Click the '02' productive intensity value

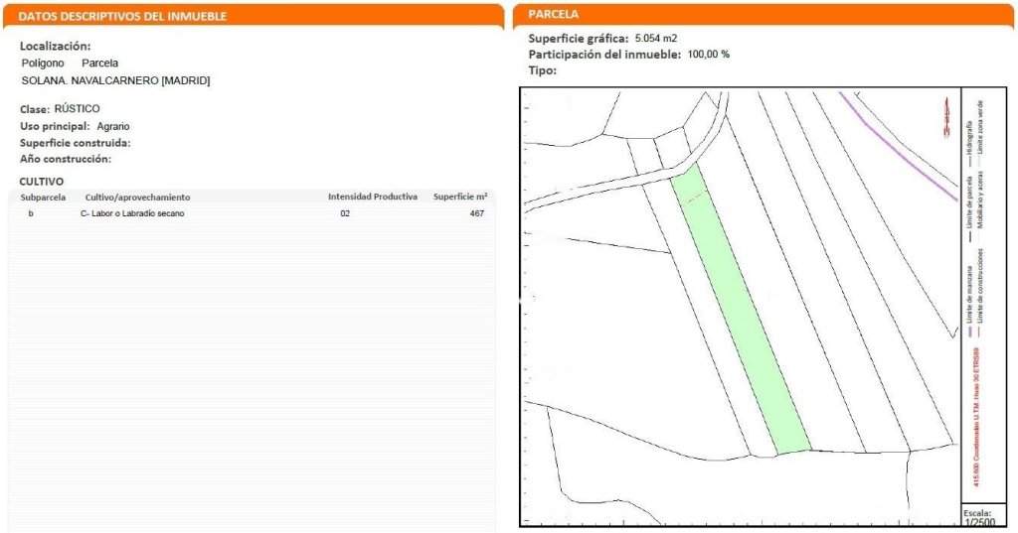345,213
